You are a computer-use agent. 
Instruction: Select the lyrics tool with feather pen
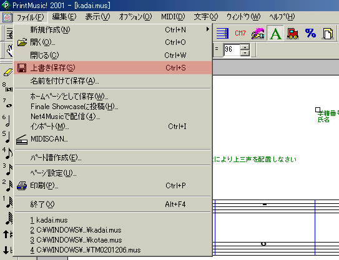tap(258, 33)
